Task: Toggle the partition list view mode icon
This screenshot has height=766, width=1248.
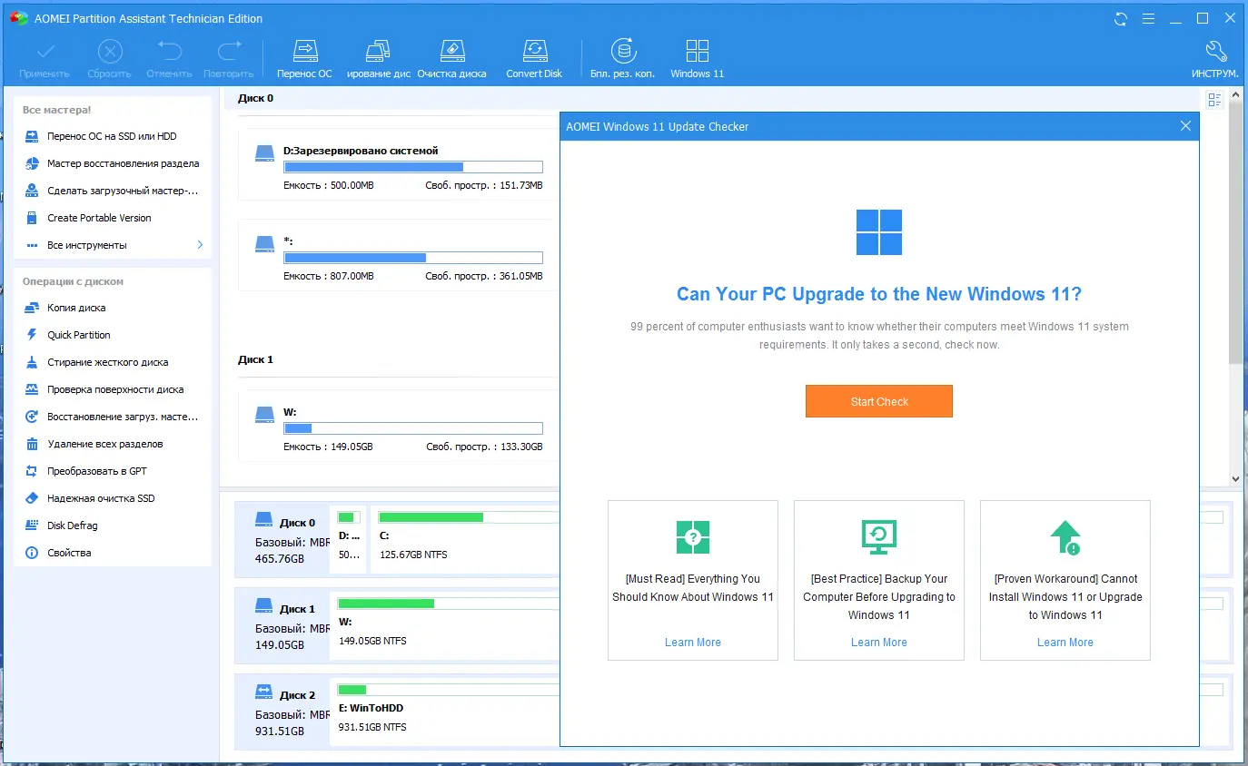Action: pos(1215,100)
